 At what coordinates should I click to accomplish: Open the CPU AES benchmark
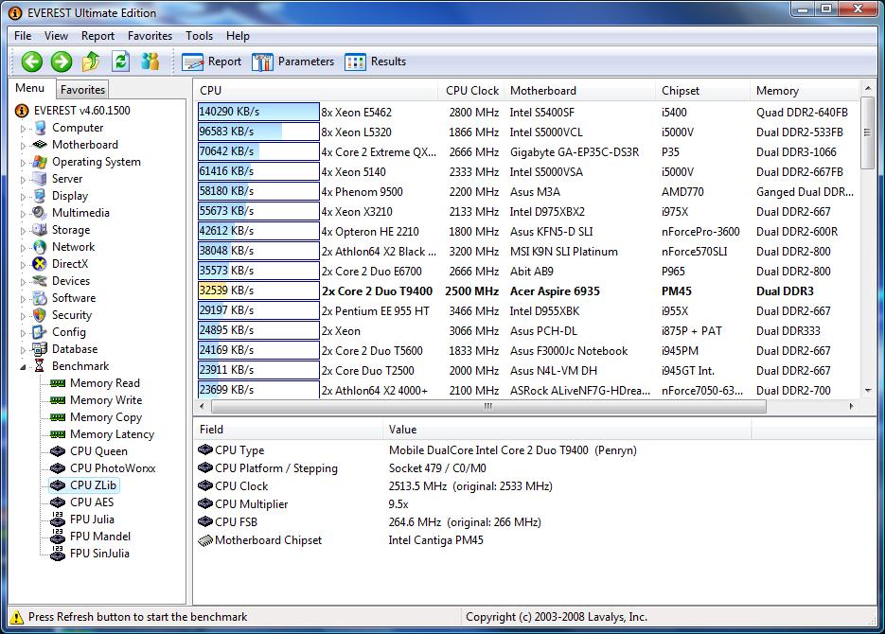tap(92, 502)
